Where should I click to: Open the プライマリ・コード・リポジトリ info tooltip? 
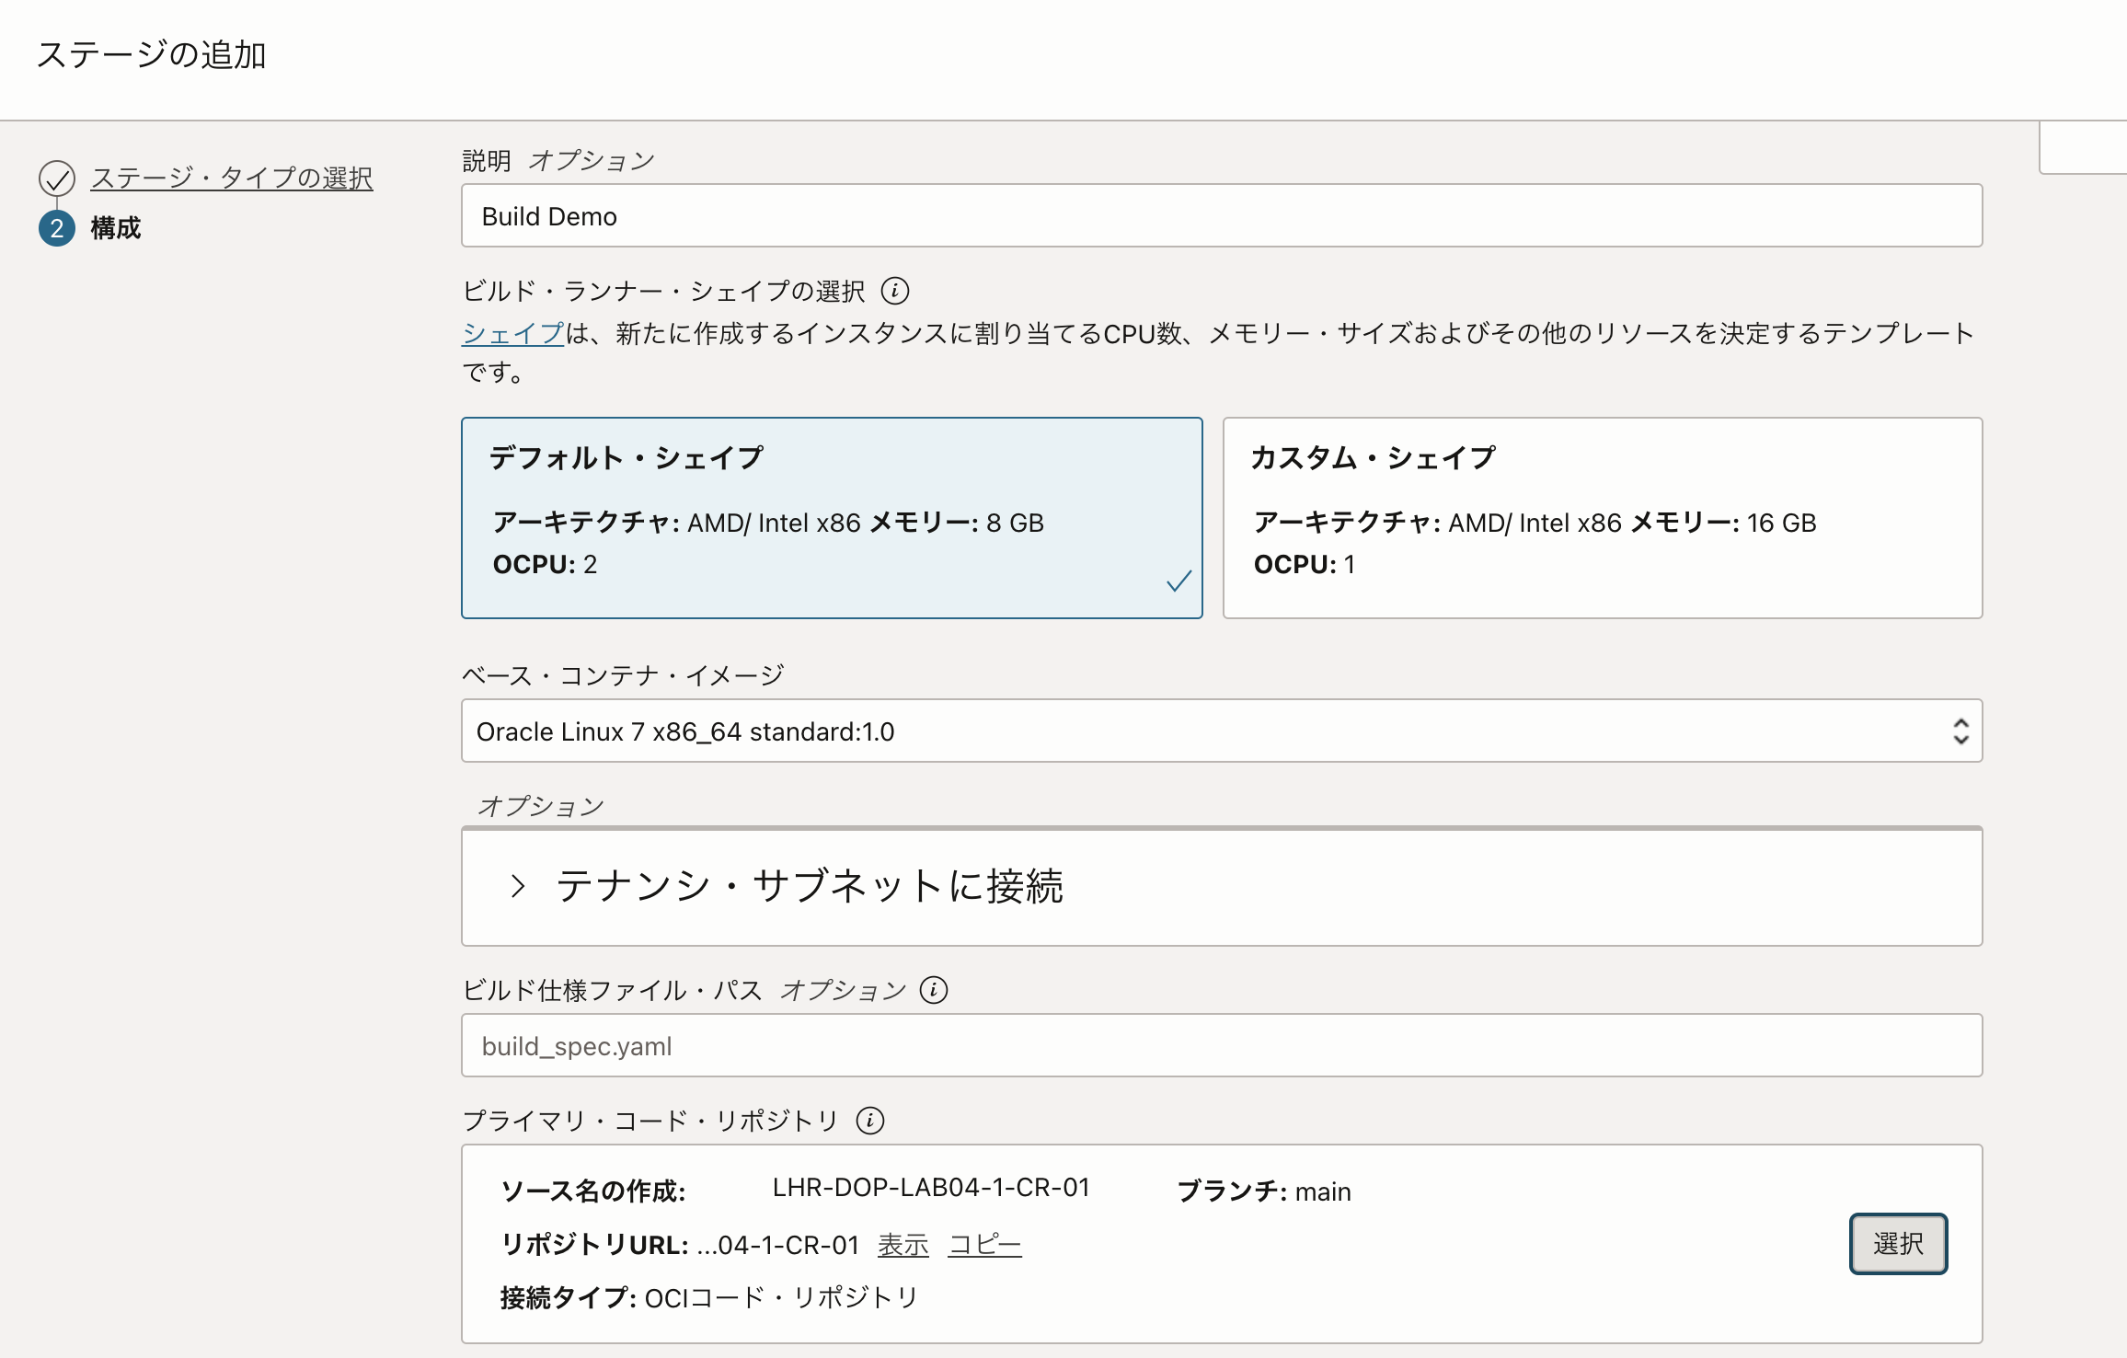868,1122
